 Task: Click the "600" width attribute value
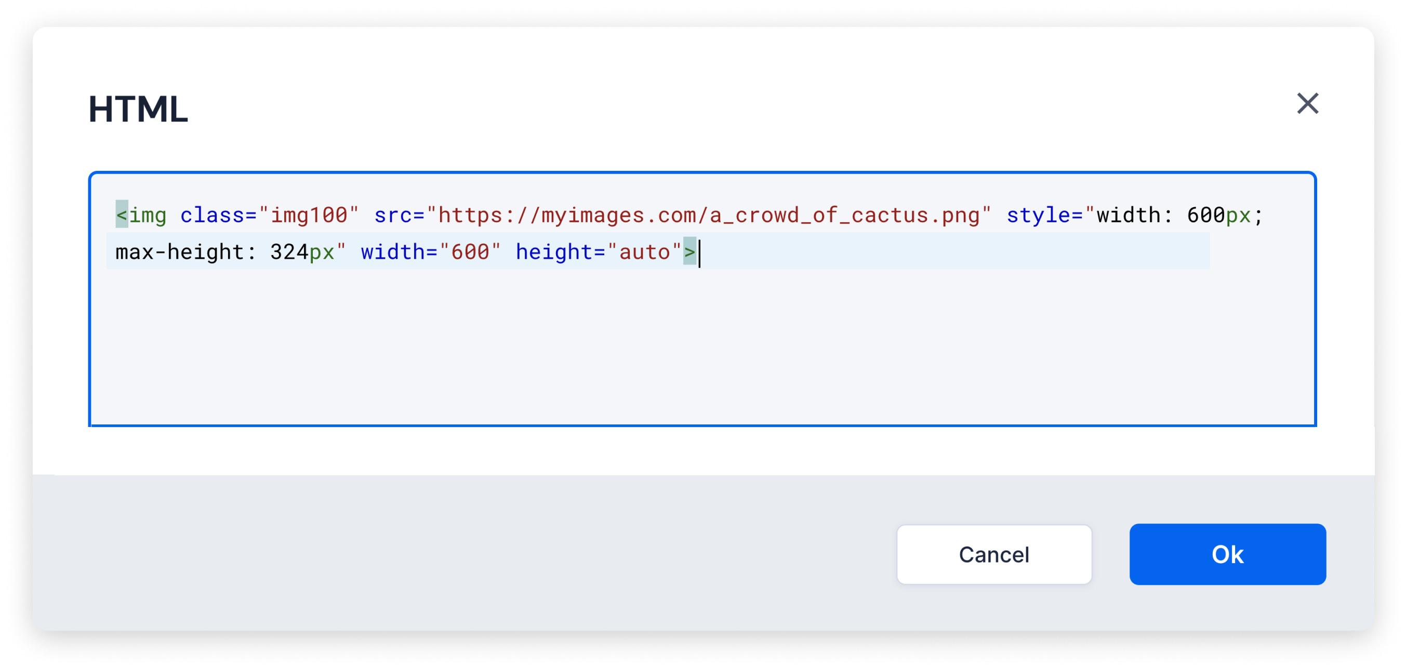pyautogui.click(x=470, y=252)
